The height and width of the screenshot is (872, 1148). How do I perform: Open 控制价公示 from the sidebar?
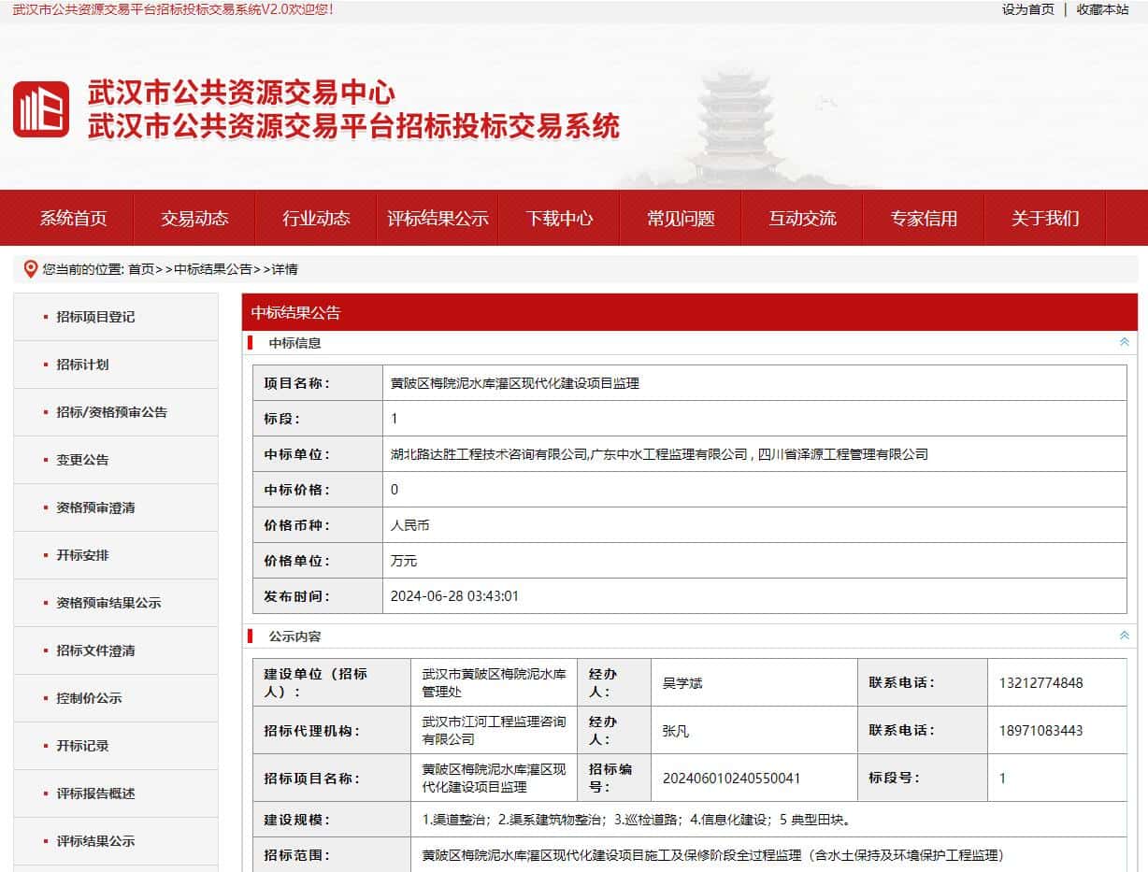(x=89, y=698)
